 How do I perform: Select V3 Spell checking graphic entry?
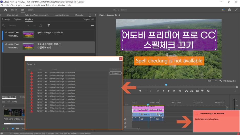click(x=48, y=35)
